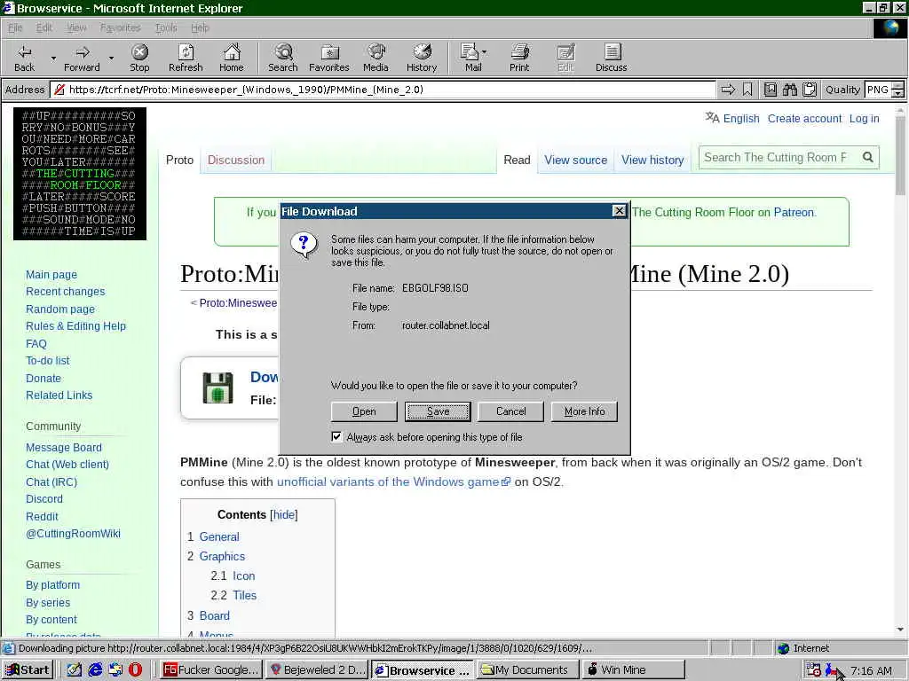Screen dimensions: 909x681
Task: Click the More Info button
Action: [x=584, y=411]
